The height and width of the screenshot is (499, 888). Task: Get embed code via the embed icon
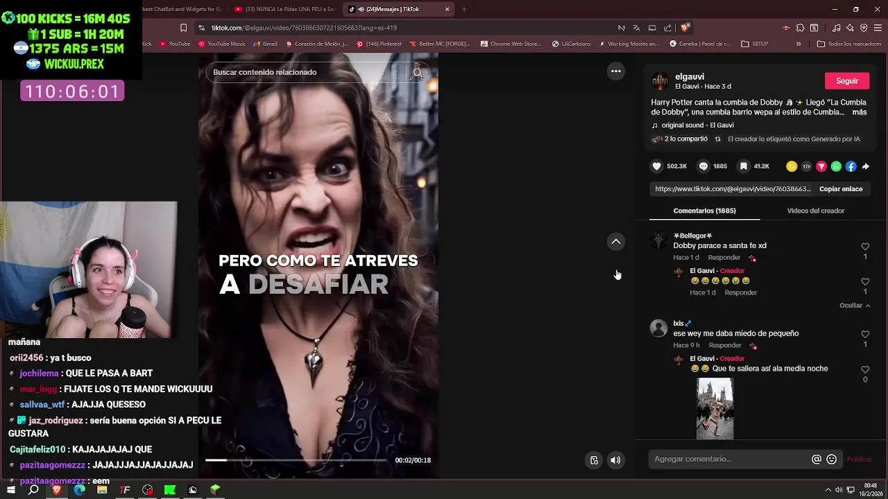[x=806, y=166]
